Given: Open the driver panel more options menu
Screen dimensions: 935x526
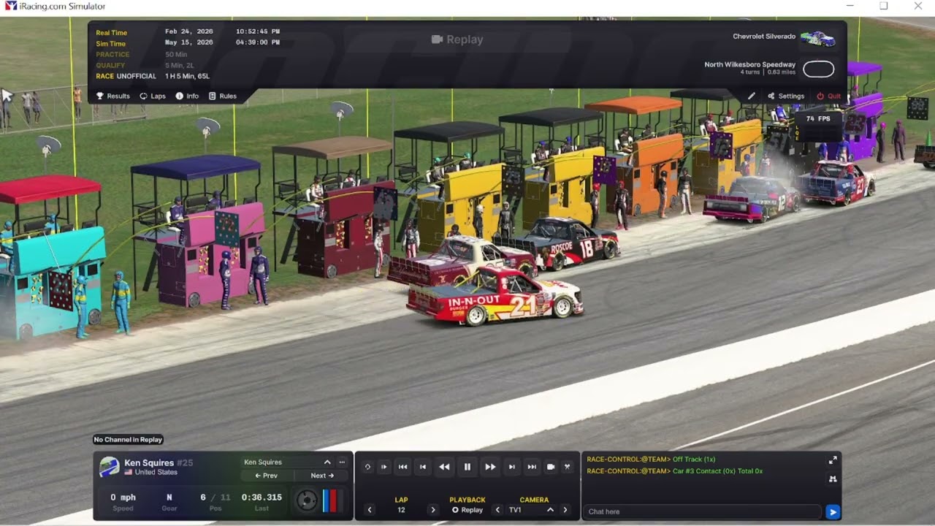Looking at the screenshot, I should 341,462.
